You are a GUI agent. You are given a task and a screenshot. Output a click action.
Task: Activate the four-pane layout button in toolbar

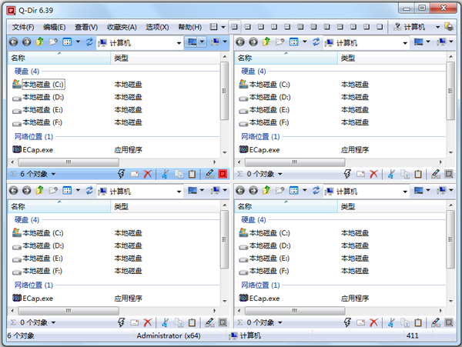pos(235,27)
